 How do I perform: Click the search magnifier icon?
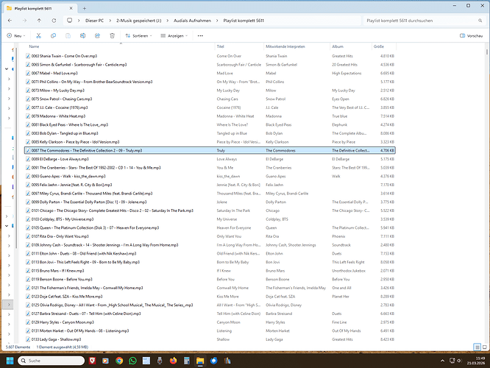tap(480, 21)
